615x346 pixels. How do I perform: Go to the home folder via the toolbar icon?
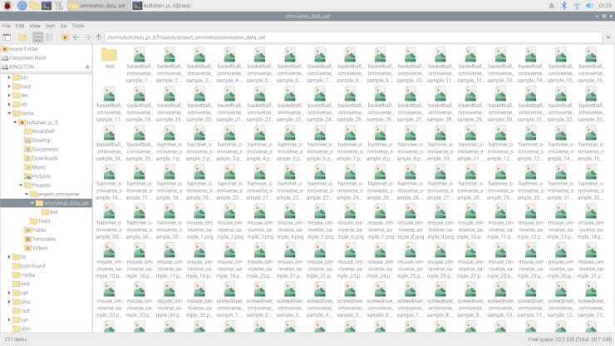65,37
